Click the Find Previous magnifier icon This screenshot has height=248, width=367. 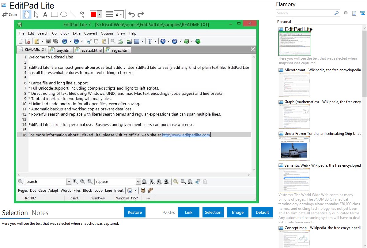90,181
